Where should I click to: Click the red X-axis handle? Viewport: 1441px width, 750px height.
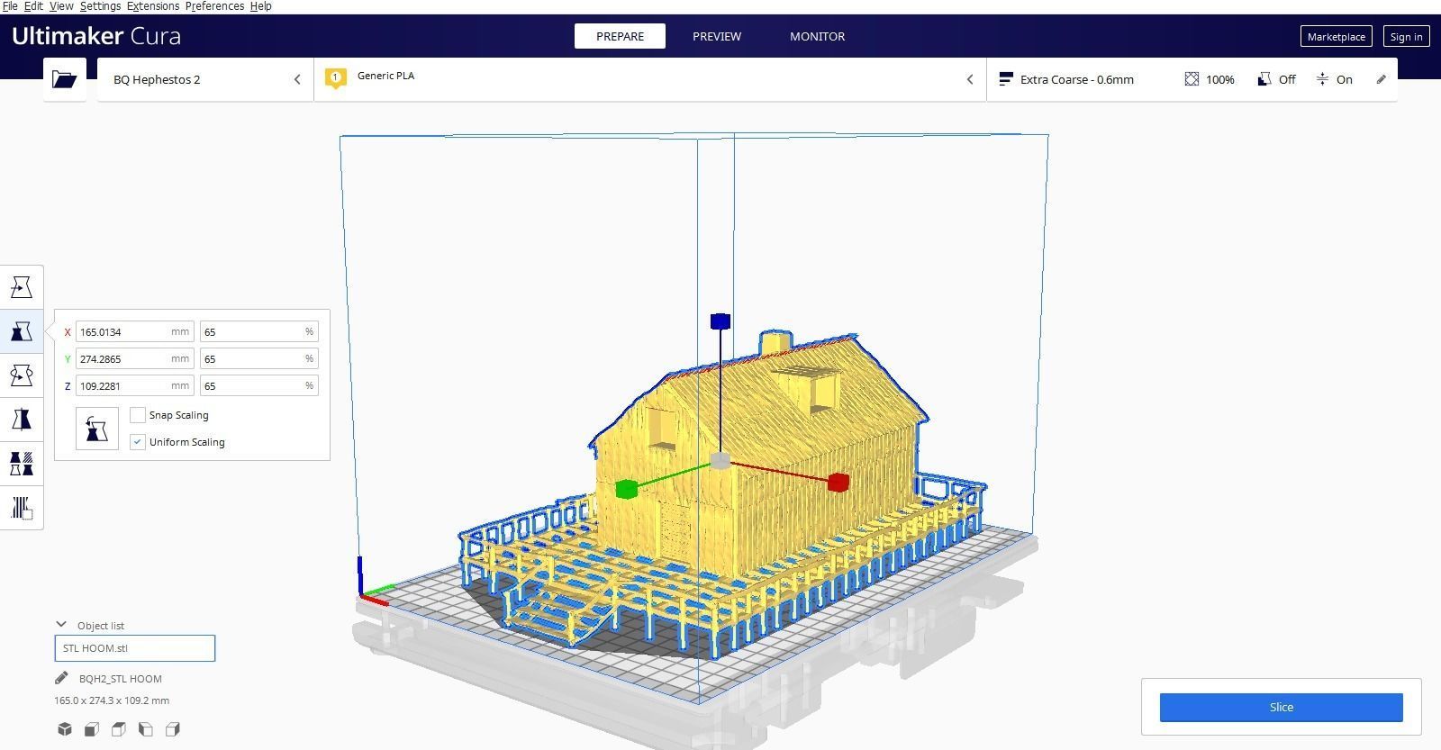coord(838,483)
